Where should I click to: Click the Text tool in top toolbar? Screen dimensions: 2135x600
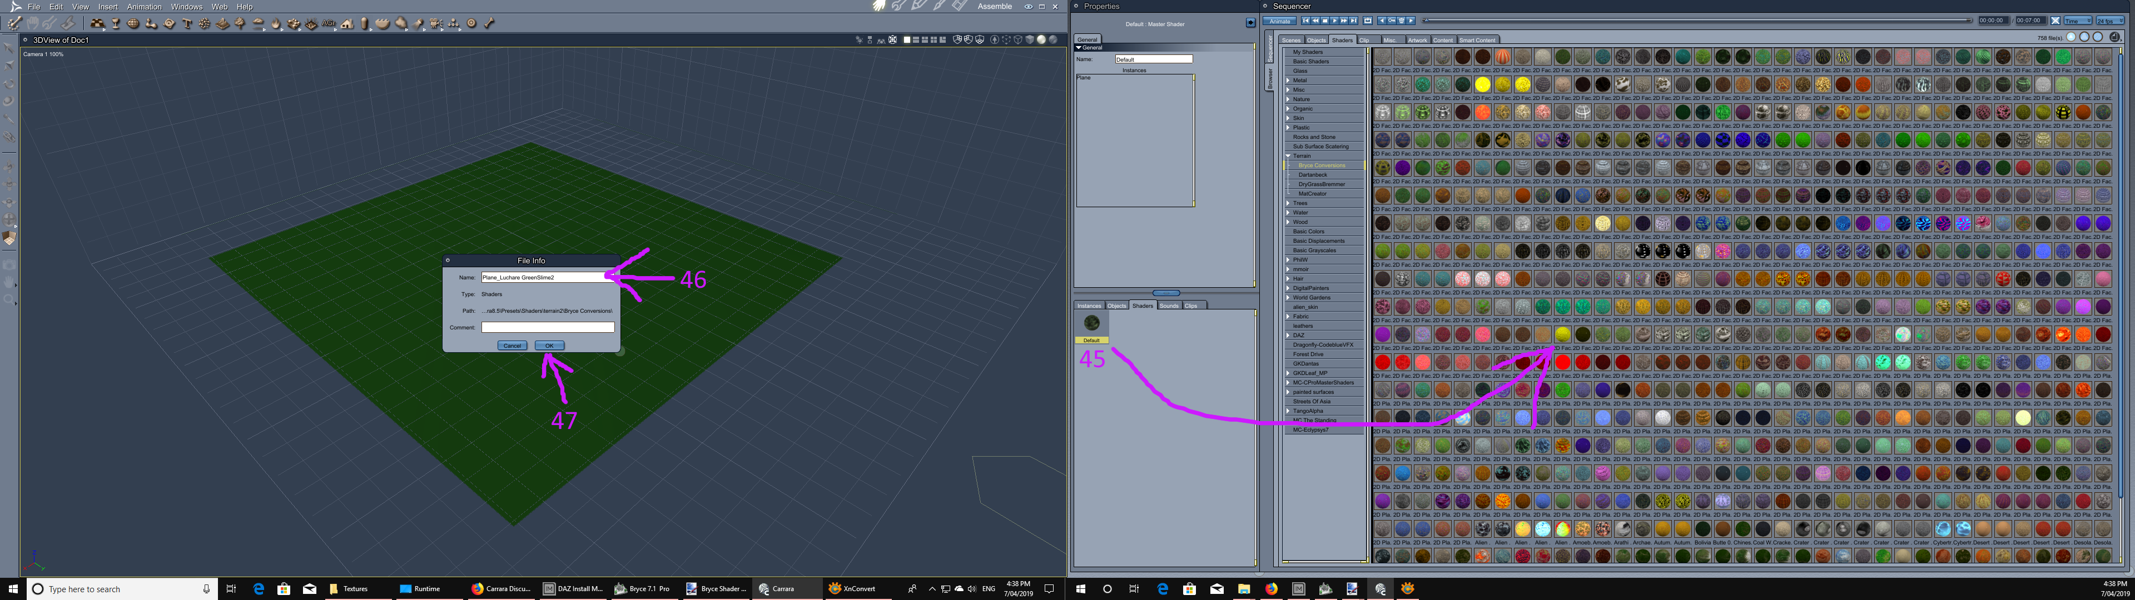[x=186, y=23]
